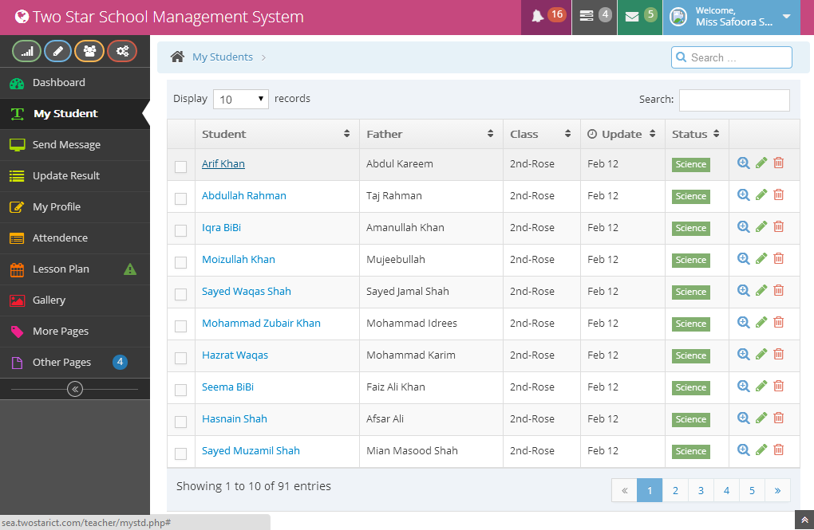Go to Update Result in the sidebar
Screen dimensions: 814x530
pos(75,176)
